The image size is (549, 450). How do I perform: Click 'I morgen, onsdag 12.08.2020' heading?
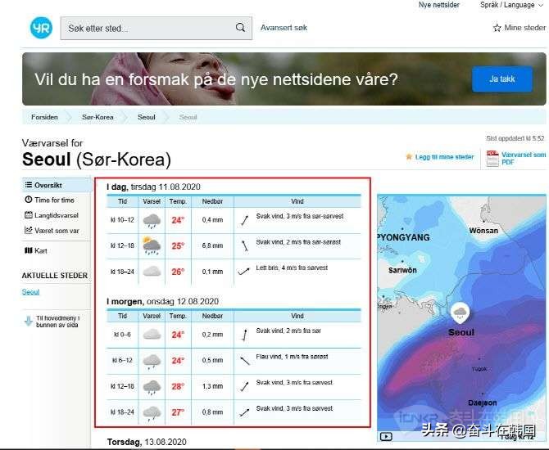(162, 301)
